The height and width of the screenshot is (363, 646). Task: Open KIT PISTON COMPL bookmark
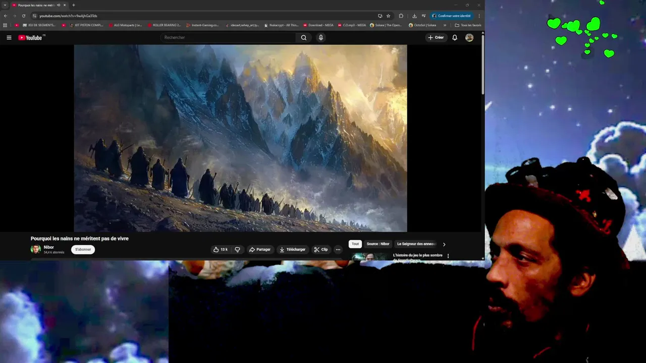coord(86,25)
